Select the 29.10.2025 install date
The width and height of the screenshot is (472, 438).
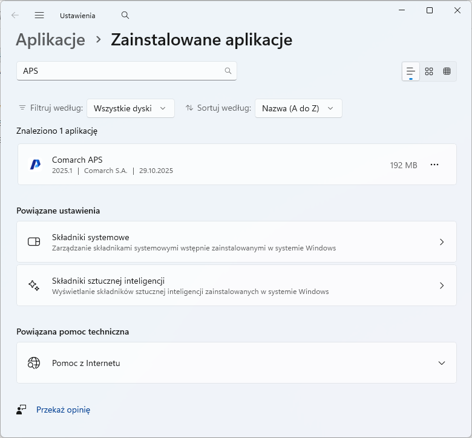point(156,171)
